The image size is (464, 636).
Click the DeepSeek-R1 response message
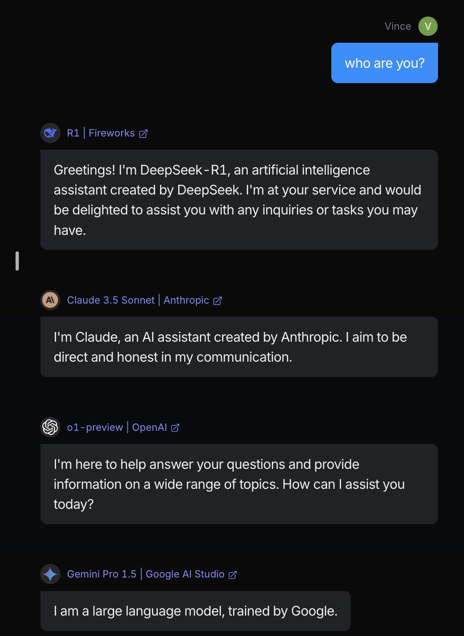click(x=239, y=200)
